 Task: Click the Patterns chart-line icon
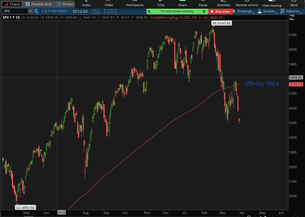coord(282,11)
